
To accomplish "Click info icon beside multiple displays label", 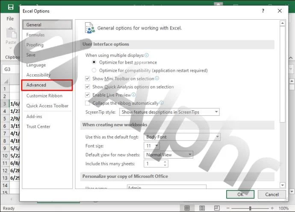I will coord(147,55).
